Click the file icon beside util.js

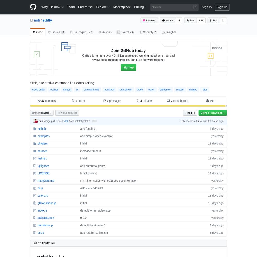click(x=35, y=233)
